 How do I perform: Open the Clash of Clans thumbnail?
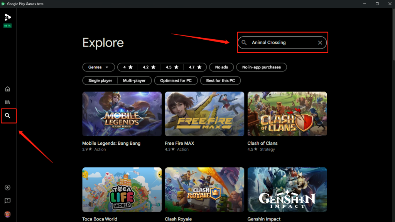pyautogui.click(x=287, y=114)
